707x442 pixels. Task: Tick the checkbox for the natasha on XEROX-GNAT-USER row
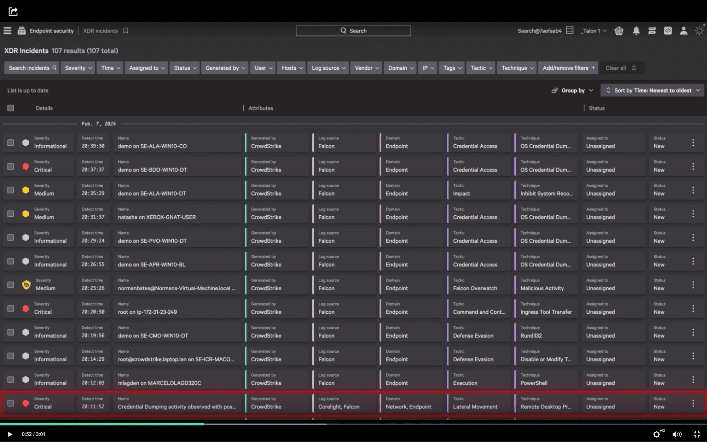pos(10,214)
